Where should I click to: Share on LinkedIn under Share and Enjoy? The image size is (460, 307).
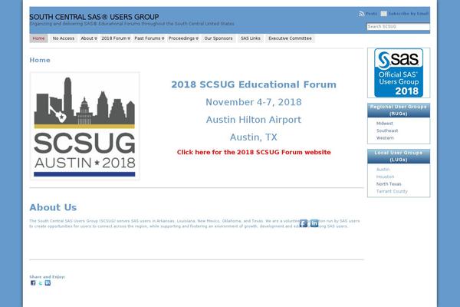pyautogui.click(x=48, y=283)
